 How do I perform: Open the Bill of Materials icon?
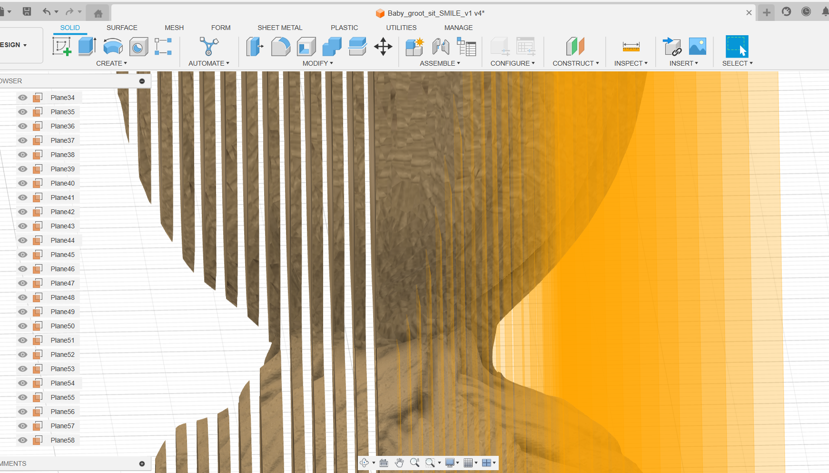tap(466, 47)
